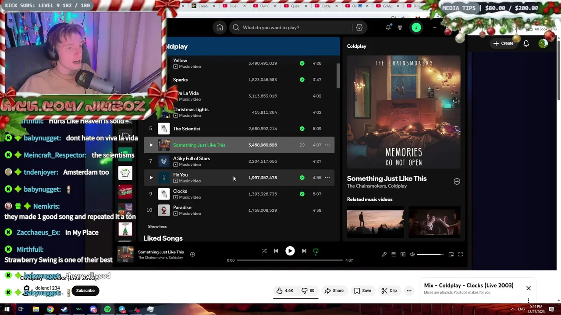Select the track title Yellow
Screen dimensions: 561x315
click(180, 60)
